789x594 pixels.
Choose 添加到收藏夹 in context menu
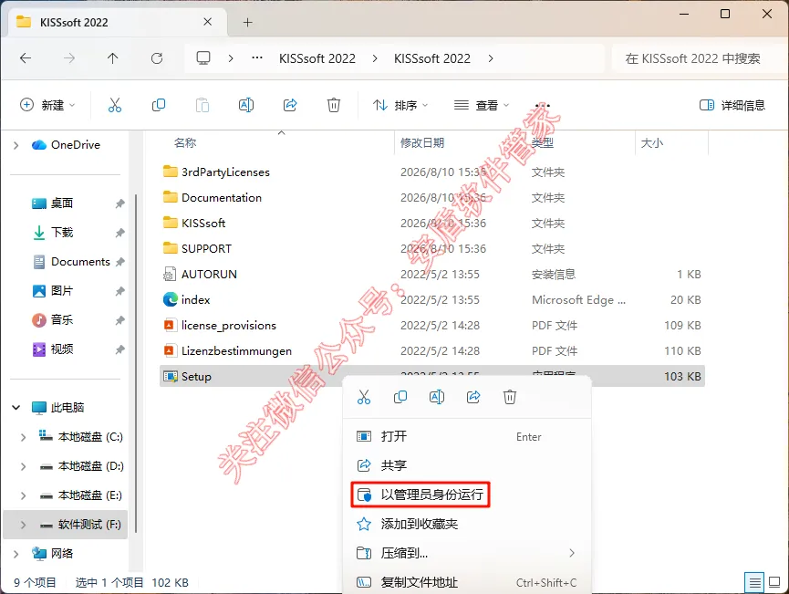467,524
